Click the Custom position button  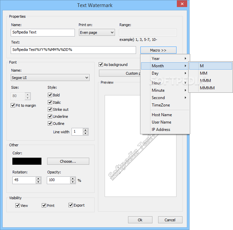pyautogui.click(x=120, y=73)
